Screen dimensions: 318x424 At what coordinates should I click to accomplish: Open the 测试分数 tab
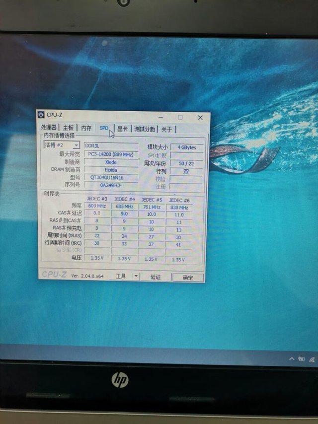(145, 129)
